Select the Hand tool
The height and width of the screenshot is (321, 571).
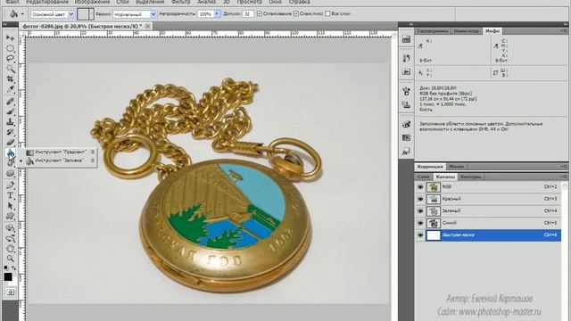pyautogui.click(x=10, y=249)
